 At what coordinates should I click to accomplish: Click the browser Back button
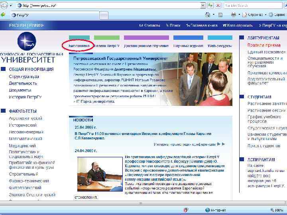(3, 5)
